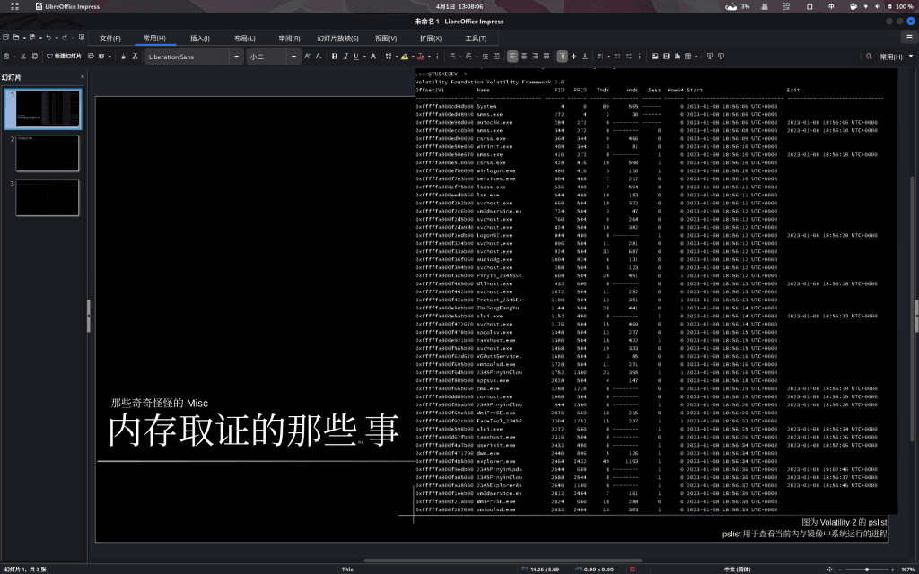Center text vertically in the box
919x574 pixels.
tap(573, 57)
